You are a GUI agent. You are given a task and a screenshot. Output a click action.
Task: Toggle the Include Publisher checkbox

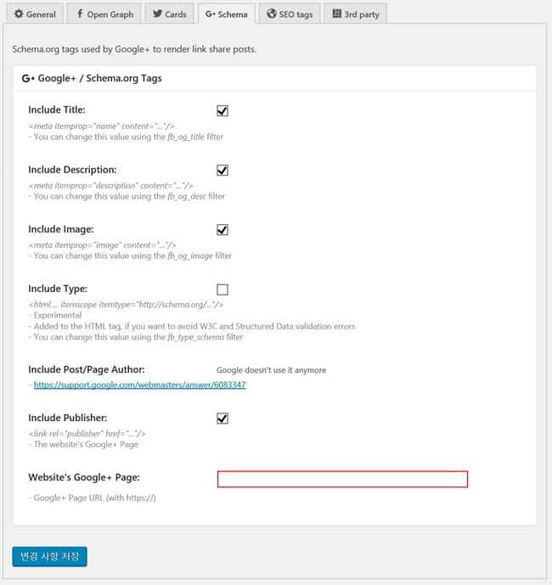tap(222, 419)
